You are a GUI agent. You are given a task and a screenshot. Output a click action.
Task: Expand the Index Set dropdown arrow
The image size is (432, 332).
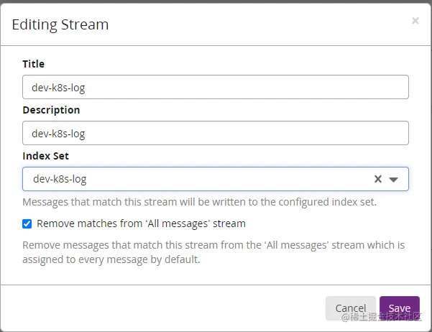(394, 179)
